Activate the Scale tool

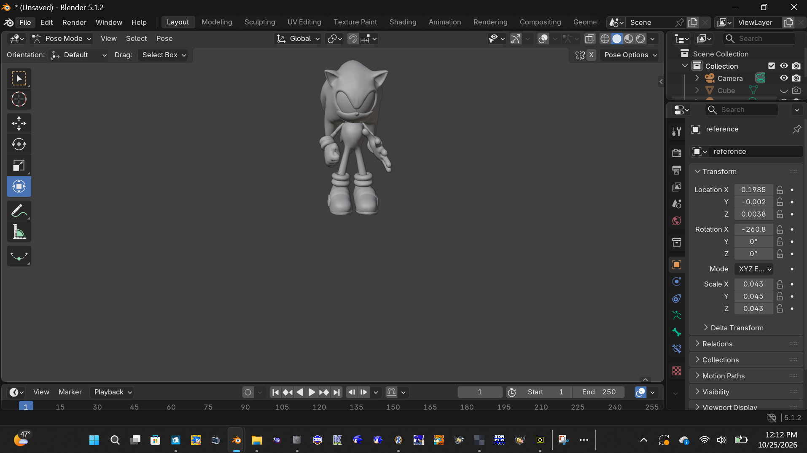click(x=19, y=166)
